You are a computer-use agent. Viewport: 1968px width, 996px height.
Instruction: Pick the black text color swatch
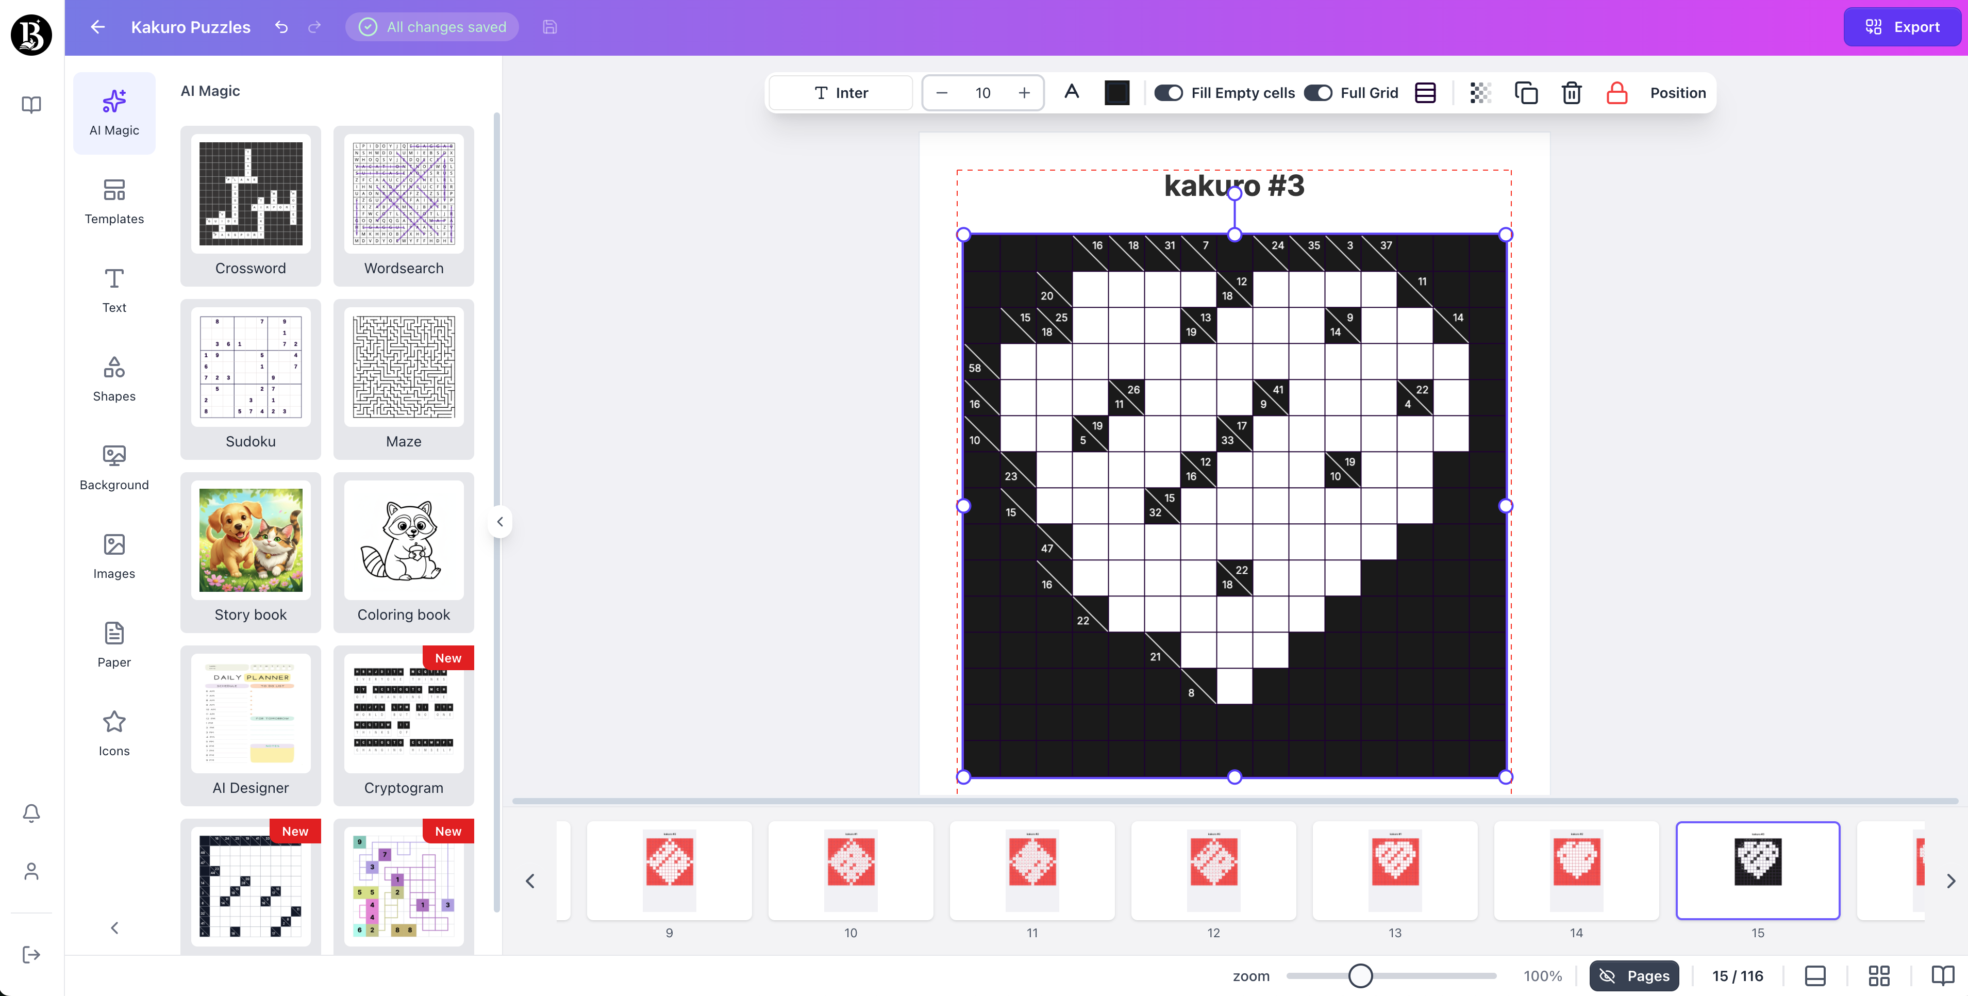tap(1116, 92)
